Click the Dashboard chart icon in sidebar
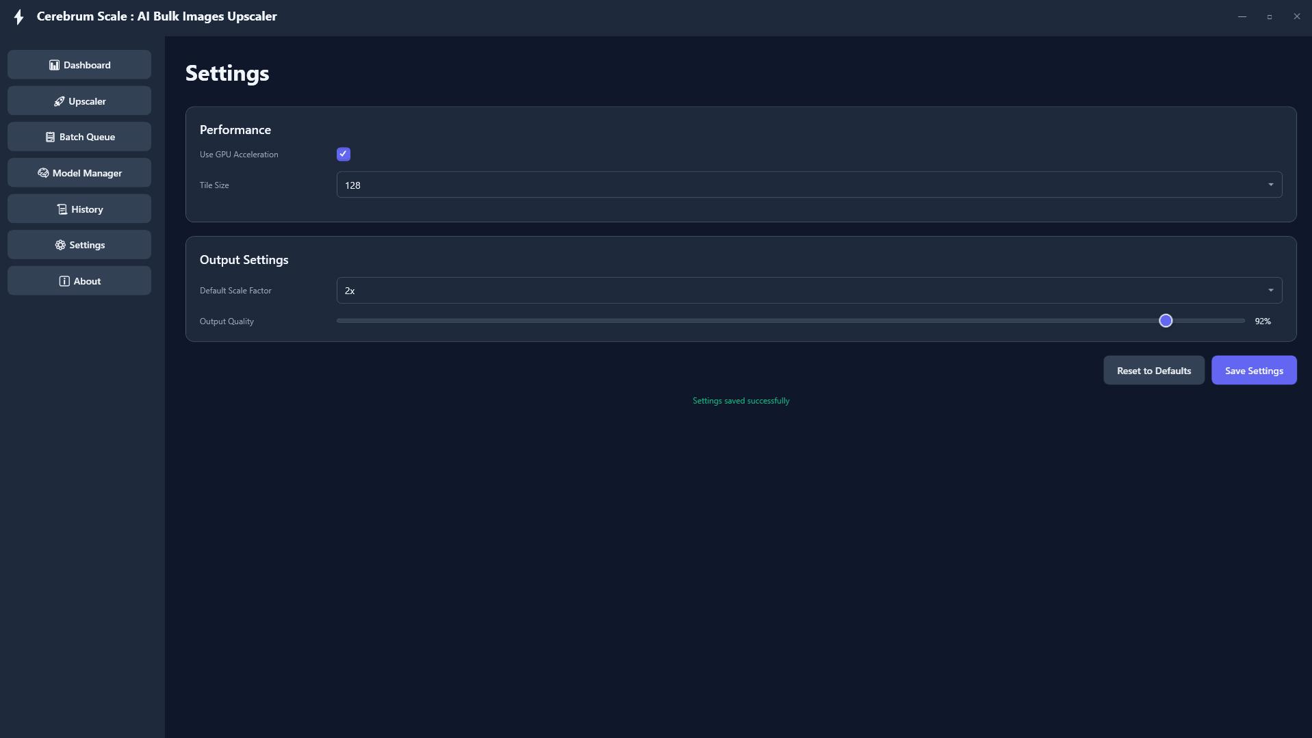This screenshot has width=1312, height=738. point(54,65)
